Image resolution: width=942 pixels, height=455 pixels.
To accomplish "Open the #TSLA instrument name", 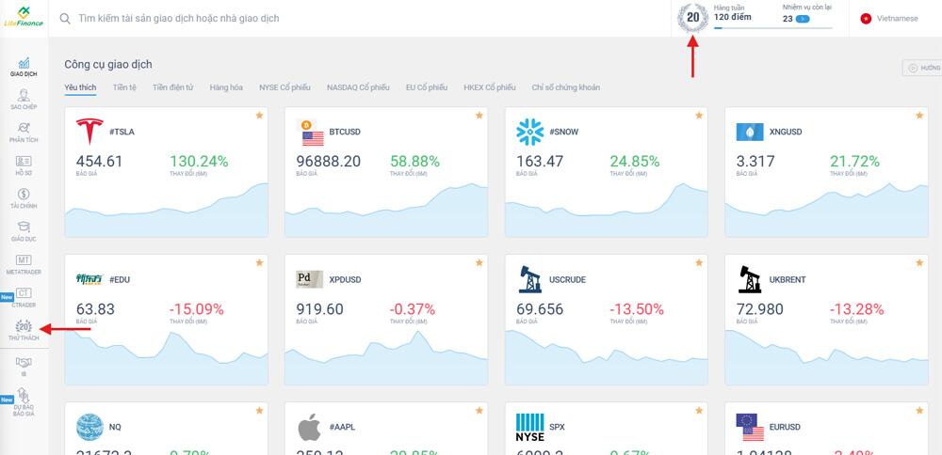I will coord(122,132).
